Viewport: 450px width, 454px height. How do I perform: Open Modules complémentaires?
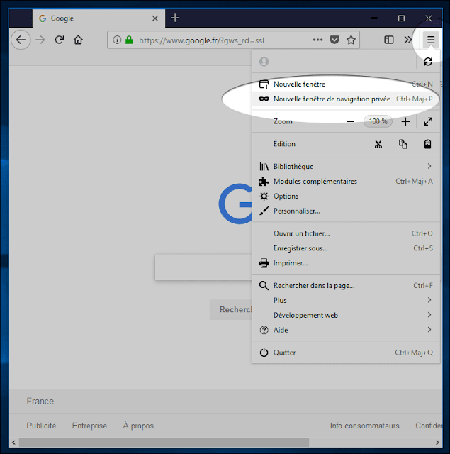tap(346, 182)
